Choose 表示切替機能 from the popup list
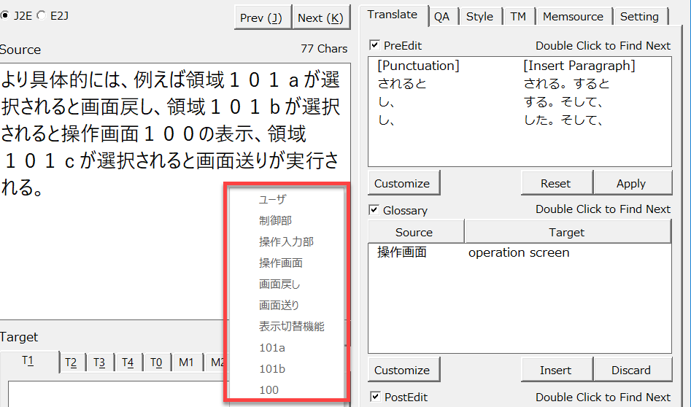The width and height of the screenshot is (691, 407). tap(291, 326)
